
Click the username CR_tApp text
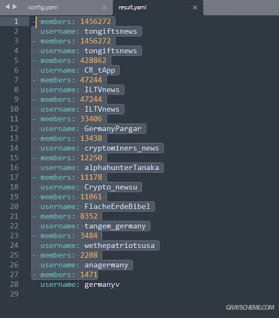[100, 71]
